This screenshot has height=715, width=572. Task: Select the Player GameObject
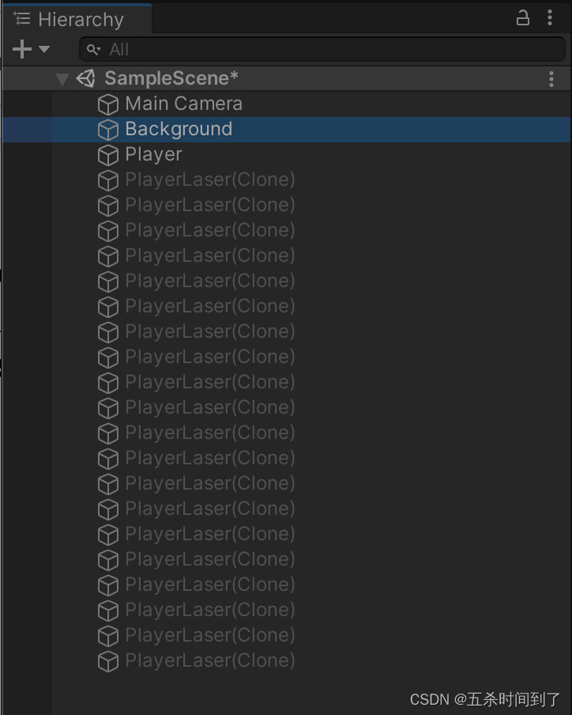(152, 154)
